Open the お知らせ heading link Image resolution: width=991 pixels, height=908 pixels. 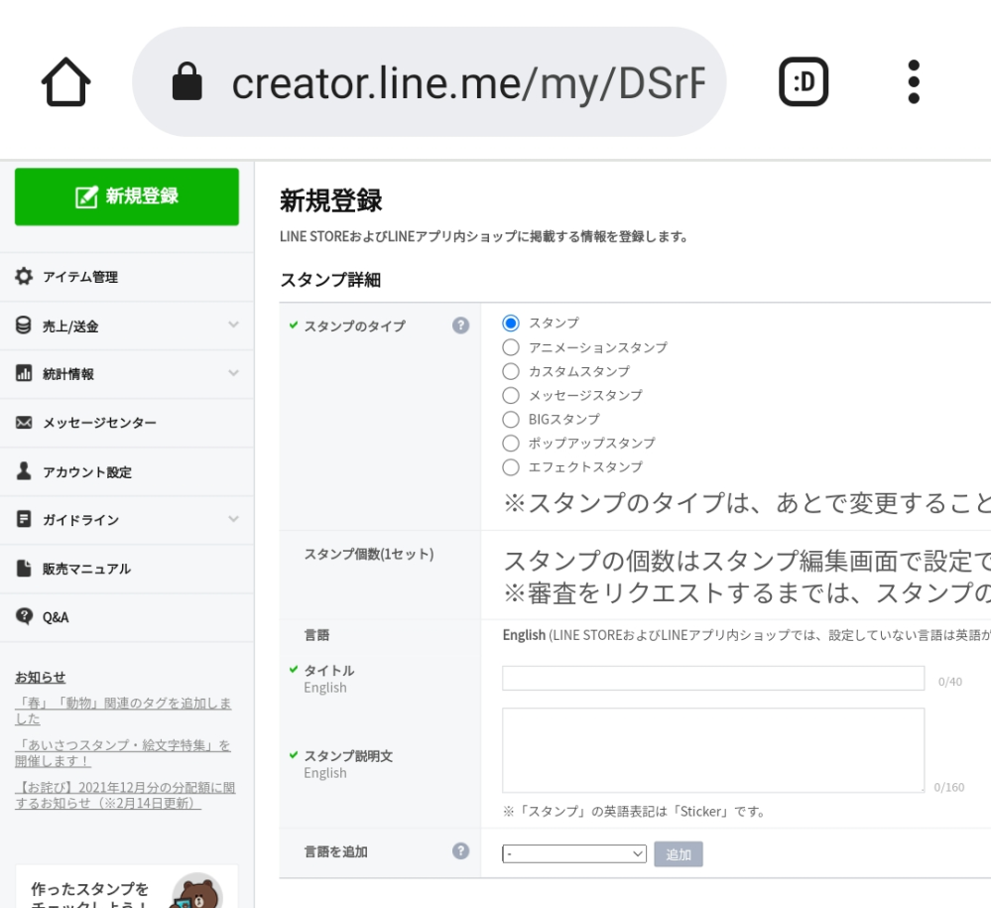point(41,677)
